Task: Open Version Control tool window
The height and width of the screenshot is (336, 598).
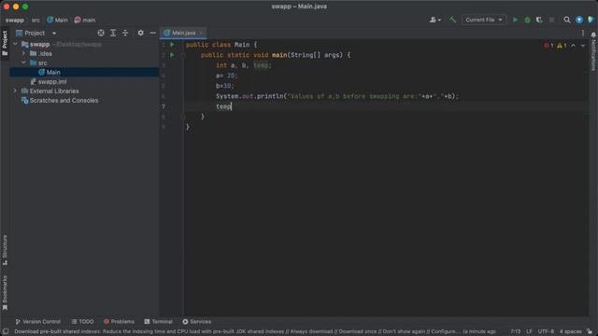Action: coord(37,321)
